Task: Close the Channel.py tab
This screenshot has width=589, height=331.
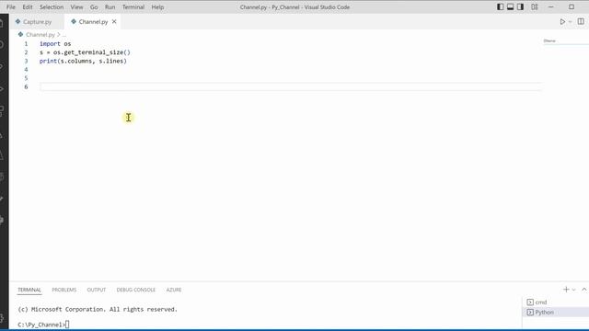Action: [114, 22]
